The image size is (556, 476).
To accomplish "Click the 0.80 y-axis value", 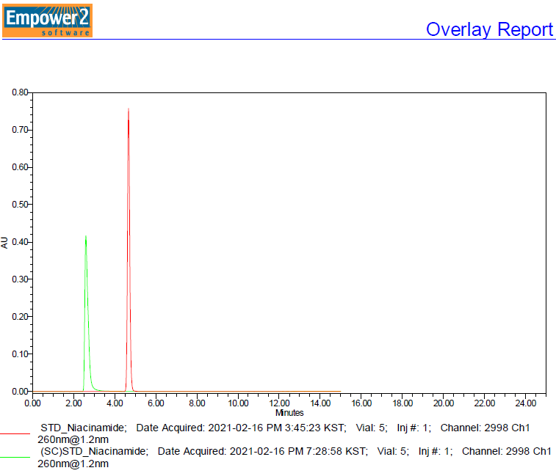I will (x=20, y=92).
